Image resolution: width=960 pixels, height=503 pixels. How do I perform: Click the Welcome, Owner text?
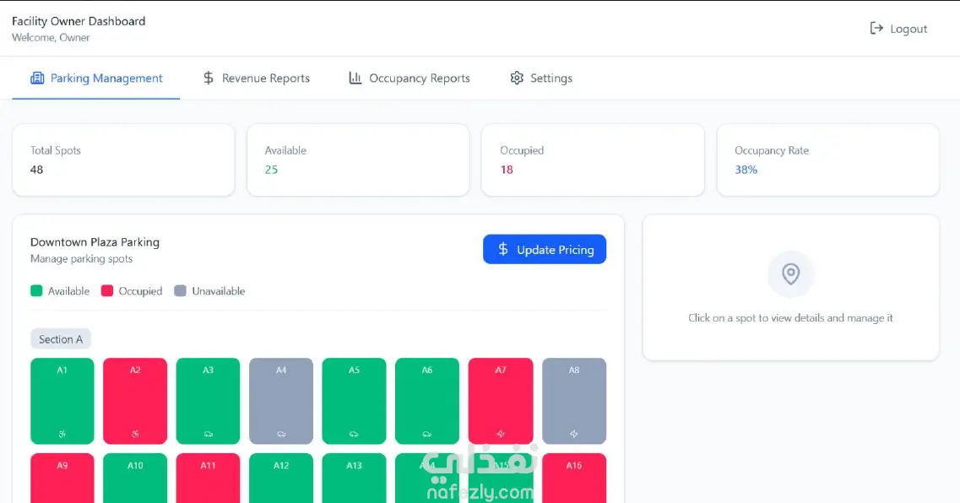(x=51, y=37)
